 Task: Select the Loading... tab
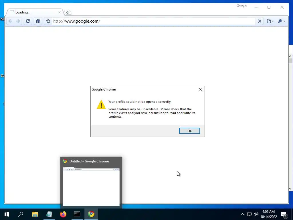click(35, 12)
